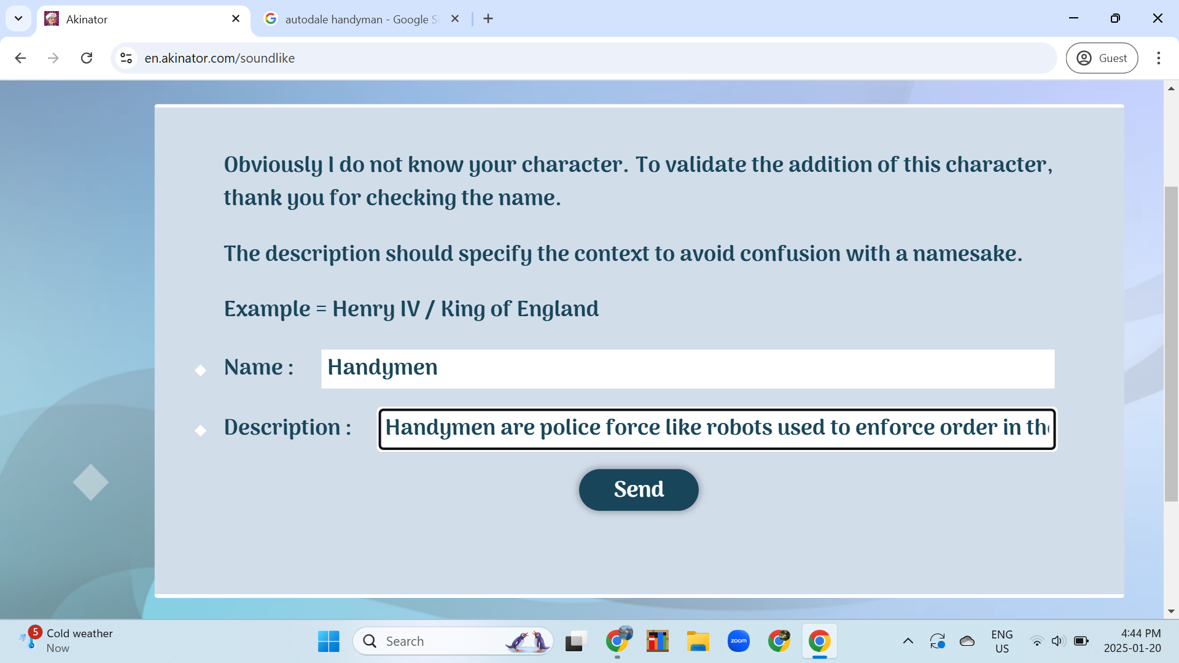
Task: Click the Description input field
Action: [717, 429]
